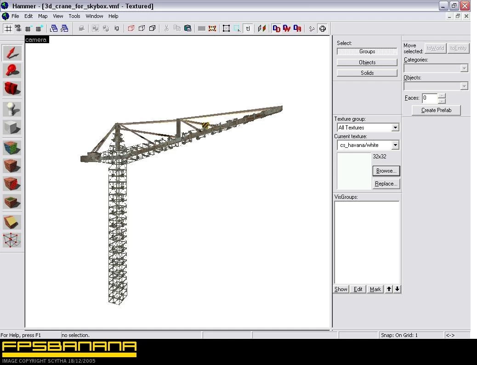
Task: Click the scissors Cut icon
Action: [166, 28]
